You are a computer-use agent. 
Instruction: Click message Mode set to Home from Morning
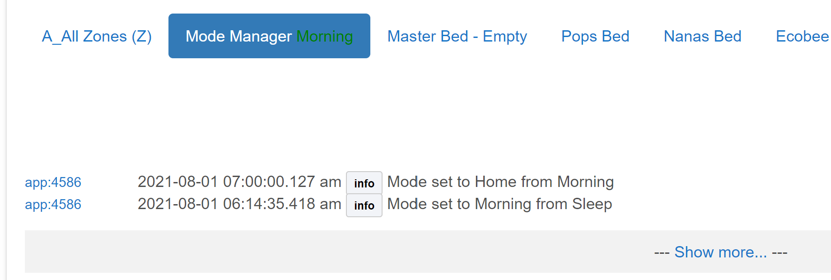pos(500,182)
